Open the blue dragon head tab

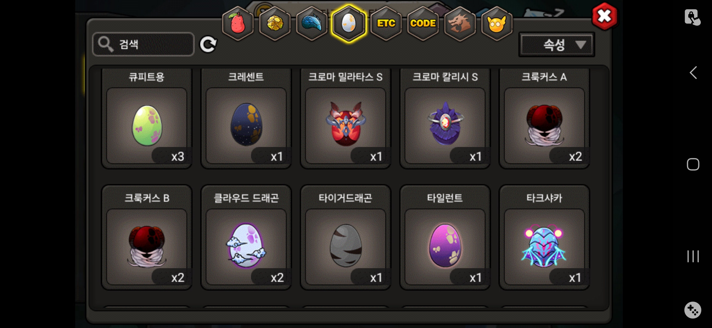pos(312,24)
